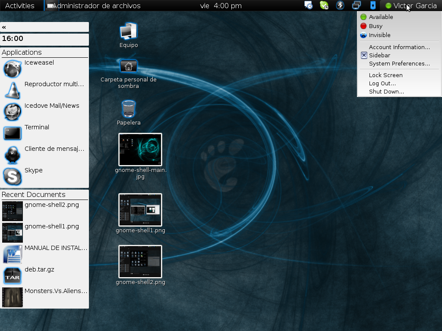Image resolution: width=442 pixels, height=331 pixels.
Task: Click the battery indicator in the top bar
Action: 372,6
